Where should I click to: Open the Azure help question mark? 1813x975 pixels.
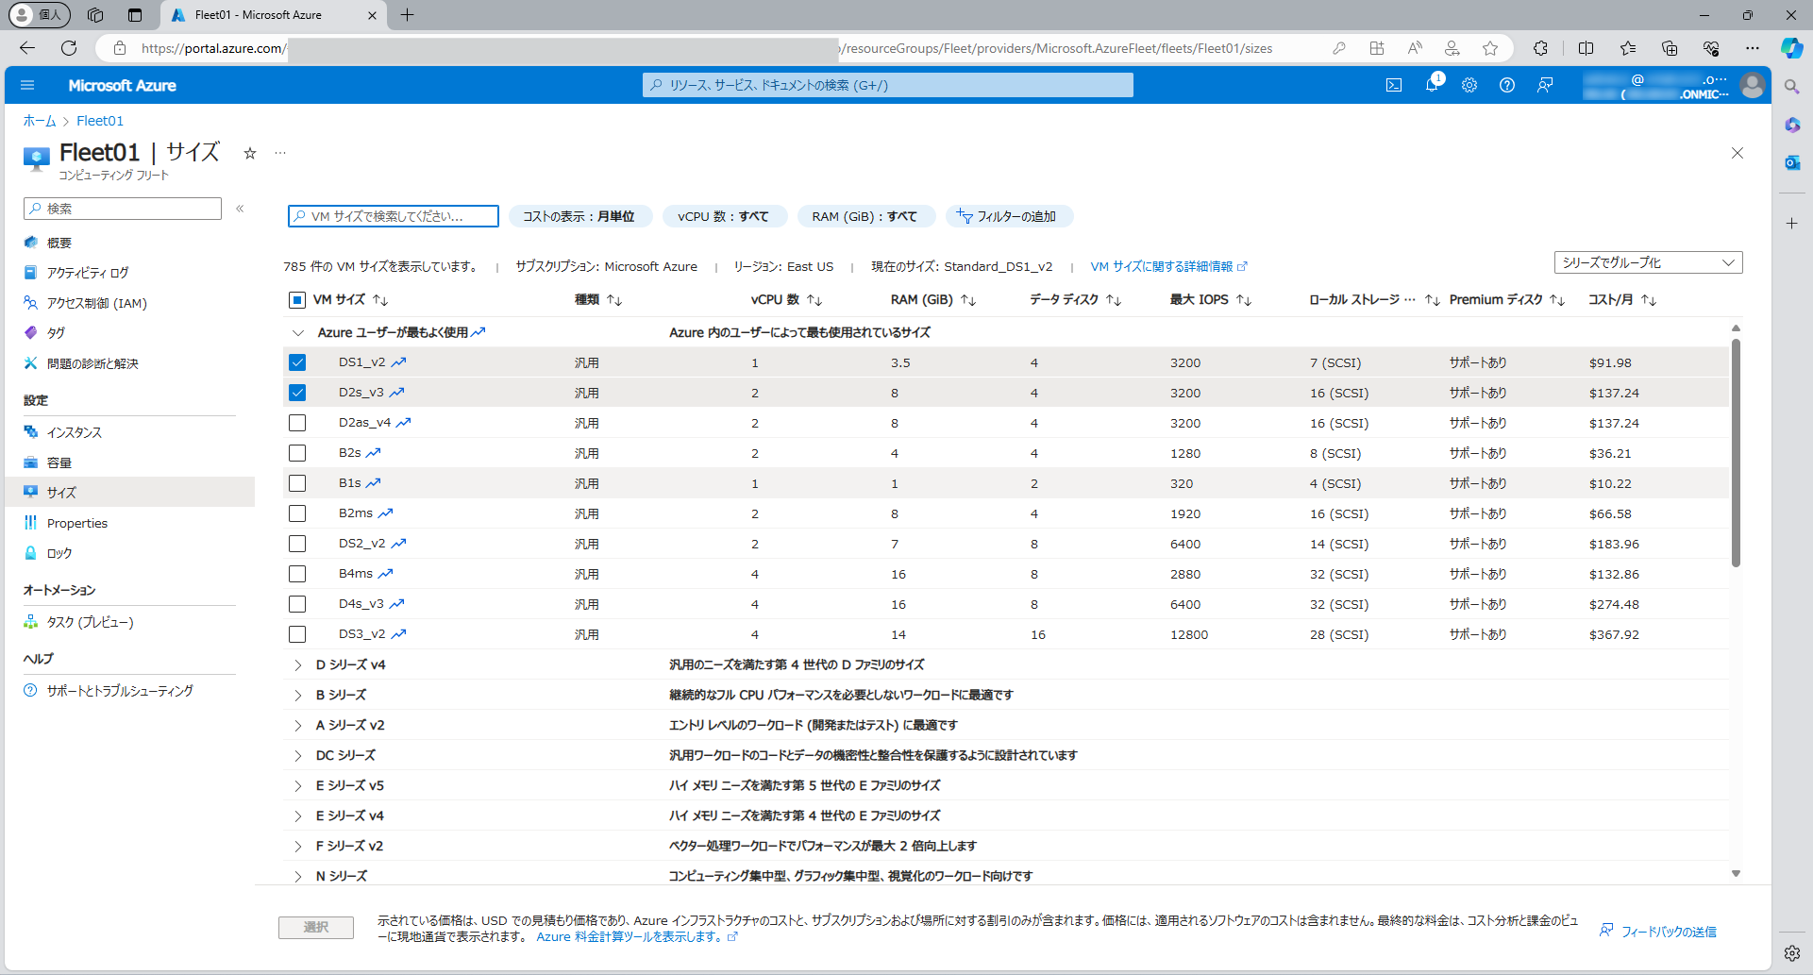pos(1507,85)
